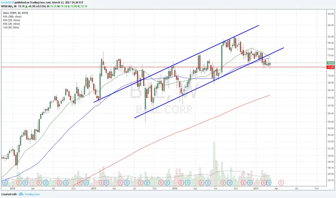Click the L:72.00 low value in header
The height and width of the screenshot is (198, 336).
tap(72, 6)
